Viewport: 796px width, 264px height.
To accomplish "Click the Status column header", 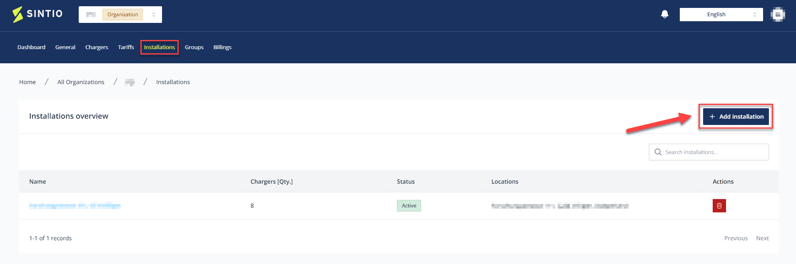I will [x=406, y=182].
